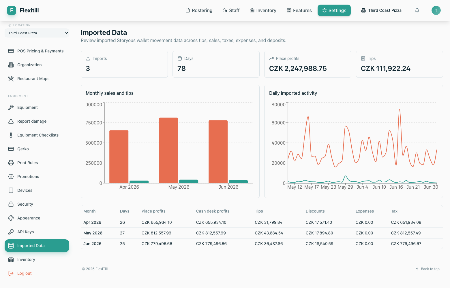The image size is (450, 288).
Task: Click the Appearance palette icon
Action: [x=11, y=218]
